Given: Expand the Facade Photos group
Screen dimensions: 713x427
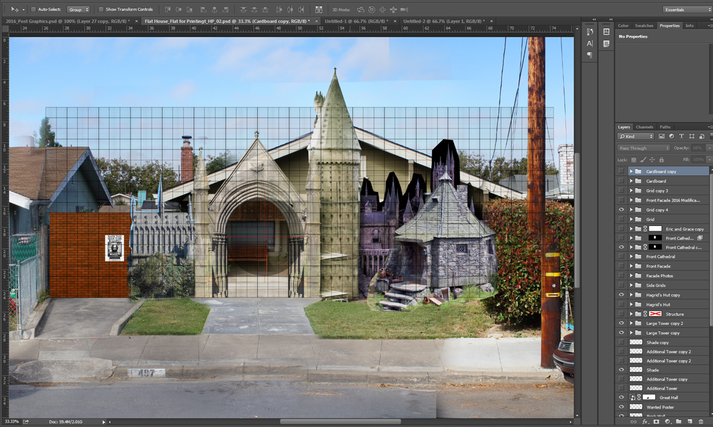Looking at the screenshot, I should point(631,275).
